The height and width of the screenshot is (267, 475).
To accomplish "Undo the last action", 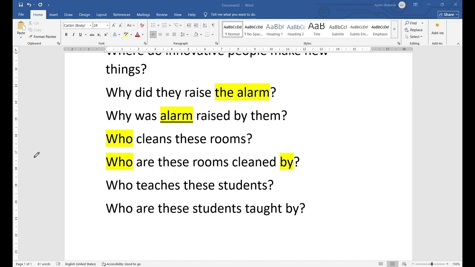I will (29, 5).
